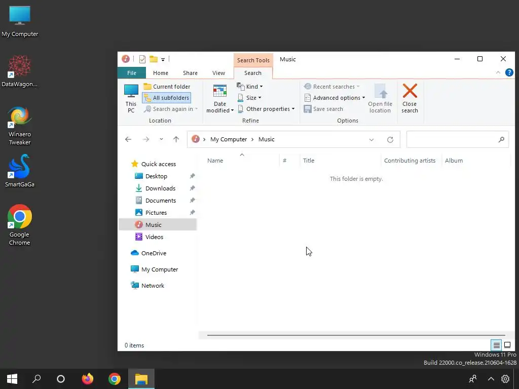Select Quick access in navigation pane
519x389 pixels.
(158, 164)
